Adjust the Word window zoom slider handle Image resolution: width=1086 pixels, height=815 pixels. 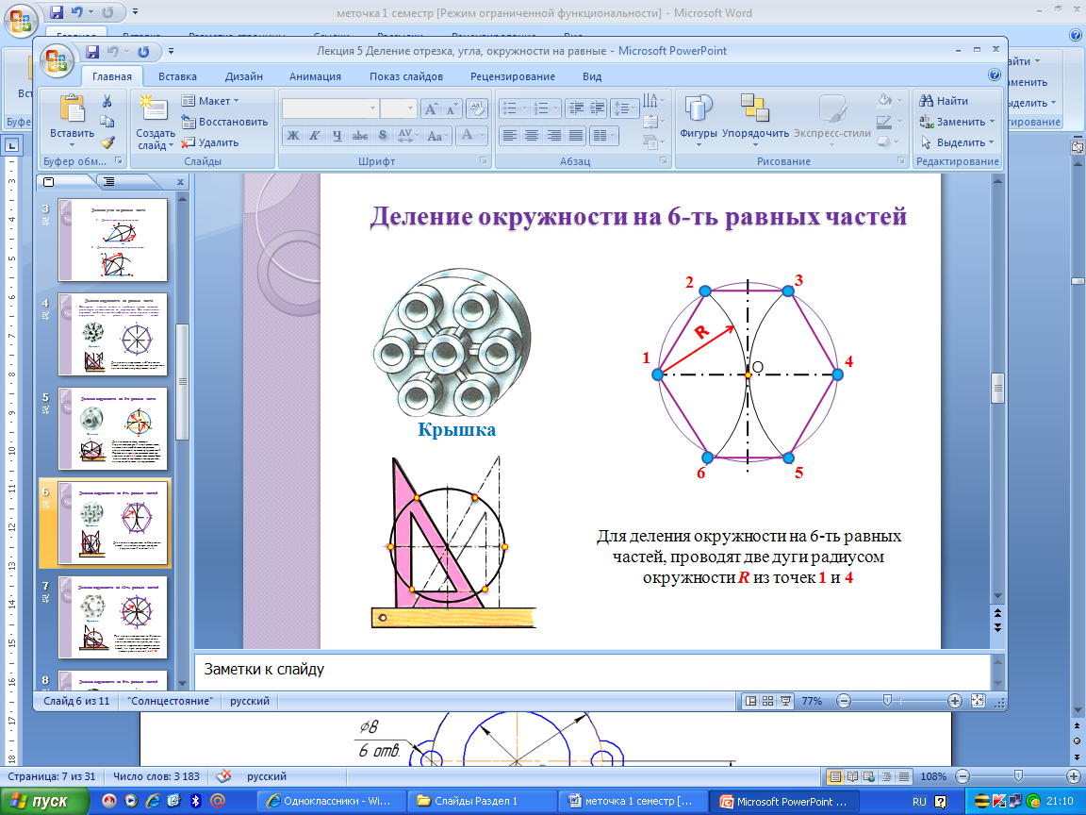pos(1018,776)
